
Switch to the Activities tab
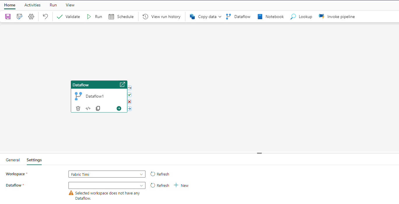point(32,5)
